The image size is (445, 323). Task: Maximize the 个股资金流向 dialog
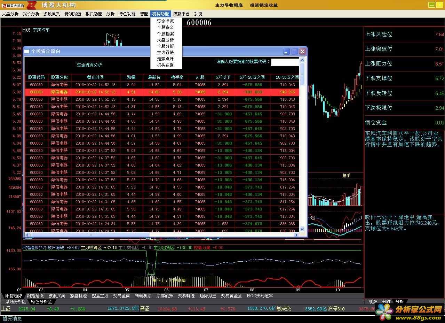point(294,52)
